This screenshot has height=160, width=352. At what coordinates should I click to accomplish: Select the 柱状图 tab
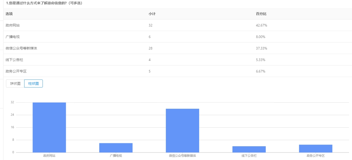(33, 84)
